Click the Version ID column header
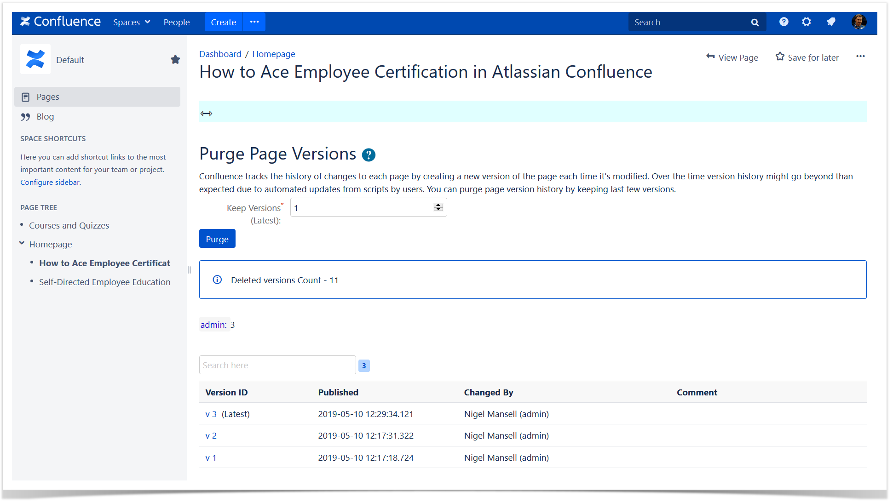Image resolution: width=893 pixels, height=503 pixels. point(226,392)
